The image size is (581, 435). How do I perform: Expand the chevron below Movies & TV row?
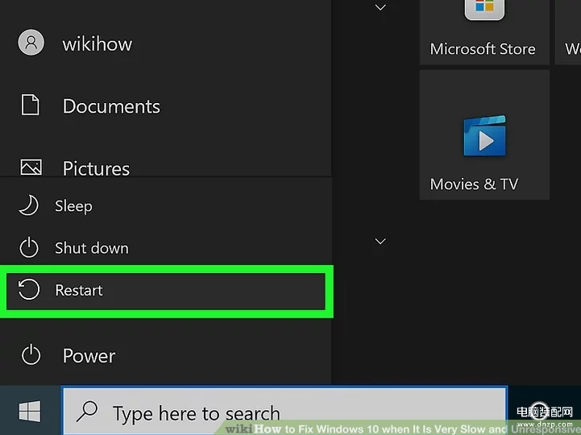(380, 241)
